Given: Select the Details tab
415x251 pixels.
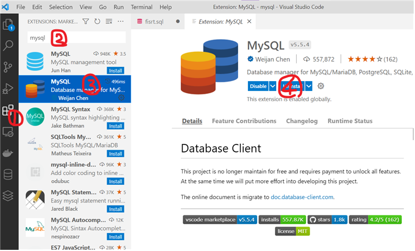Looking at the screenshot, I should tap(192, 121).
